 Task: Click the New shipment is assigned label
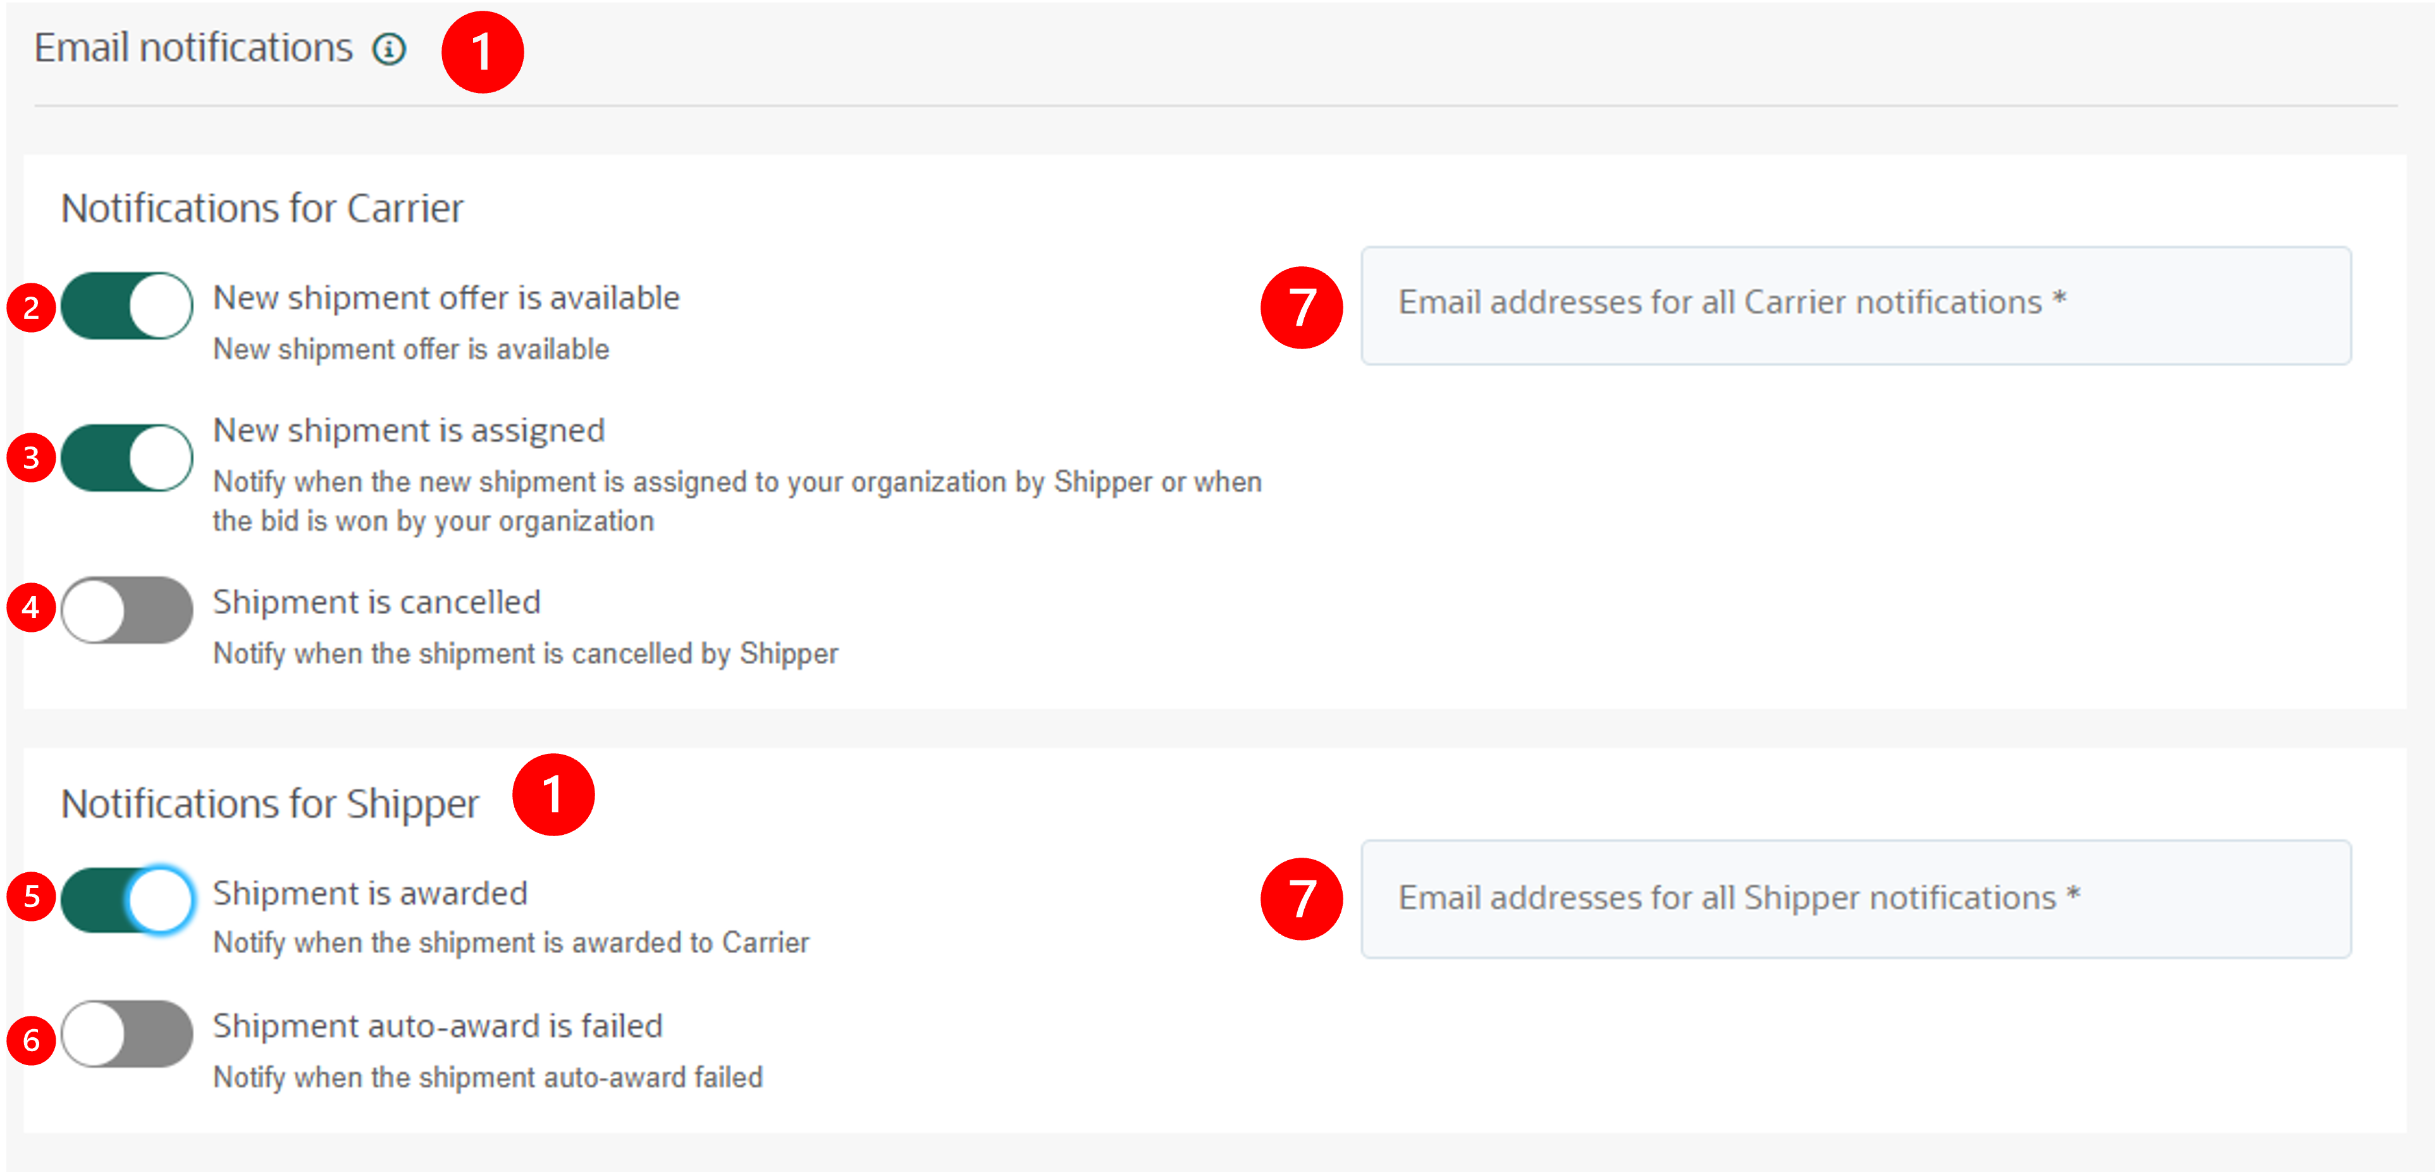[x=409, y=430]
